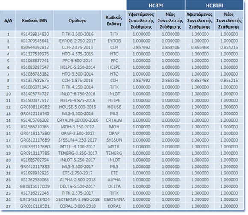Select the Ομόλογο column header
Viewport: 248px width, 215px height.
(77, 20)
